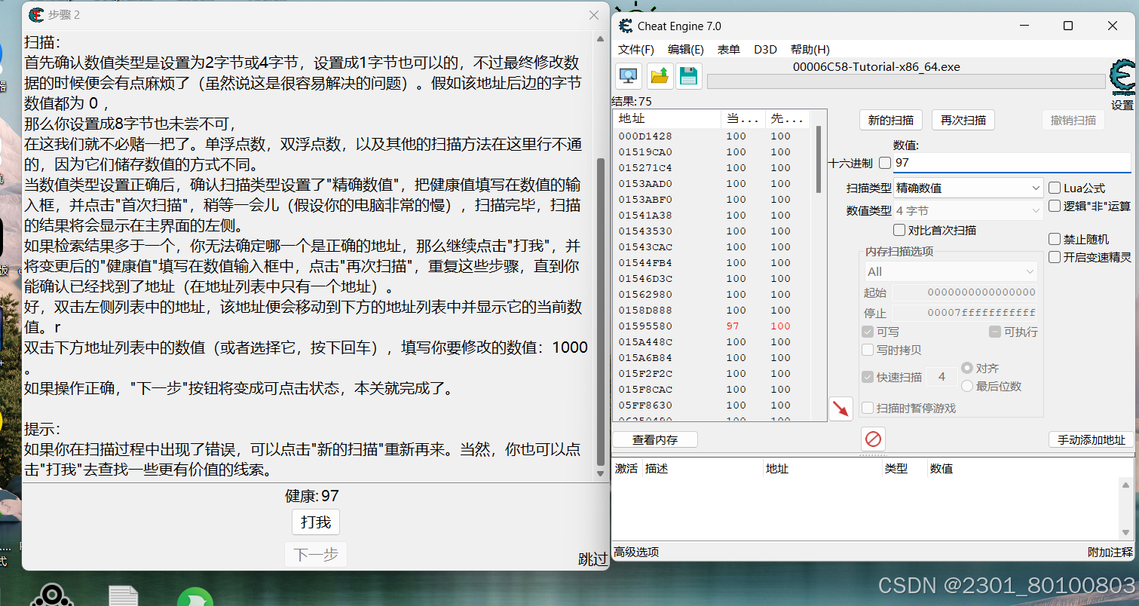Click the 停止 address input field
The image size is (1139, 606).
(x=965, y=313)
